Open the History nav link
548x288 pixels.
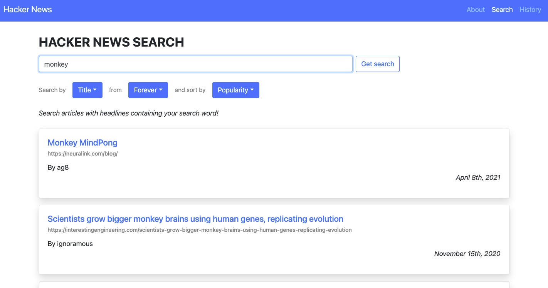pyautogui.click(x=530, y=10)
